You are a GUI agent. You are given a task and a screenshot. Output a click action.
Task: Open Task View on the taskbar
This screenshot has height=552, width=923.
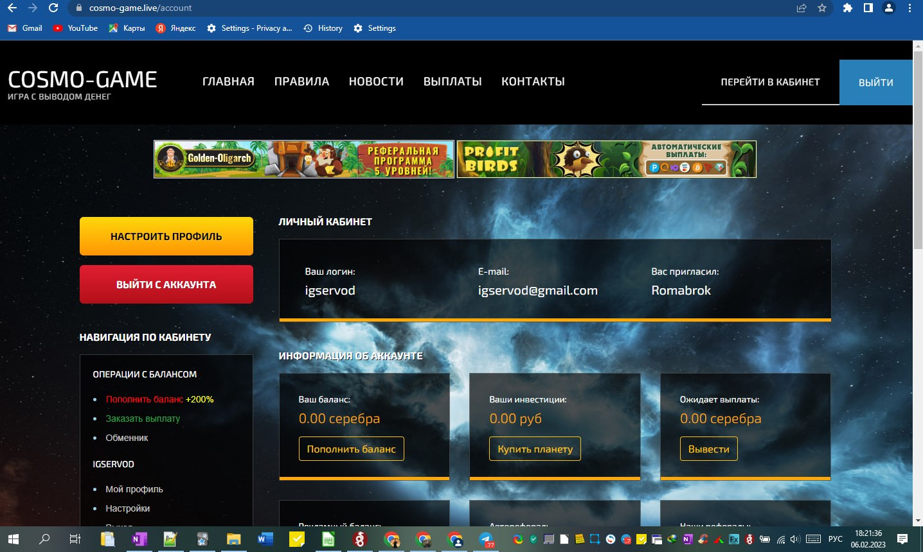(75, 539)
